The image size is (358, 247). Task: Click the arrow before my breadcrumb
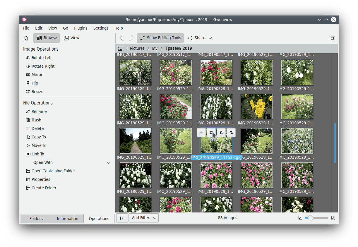tap(149, 48)
